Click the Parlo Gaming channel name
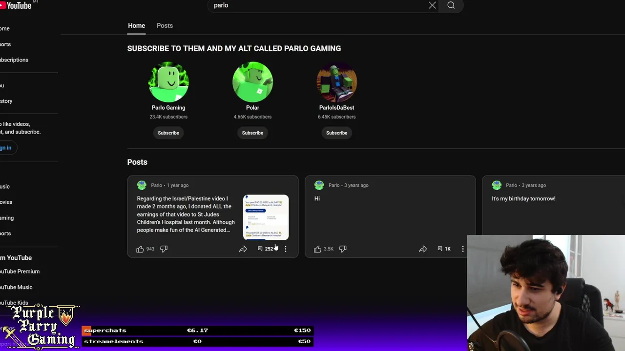 [x=168, y=108]
